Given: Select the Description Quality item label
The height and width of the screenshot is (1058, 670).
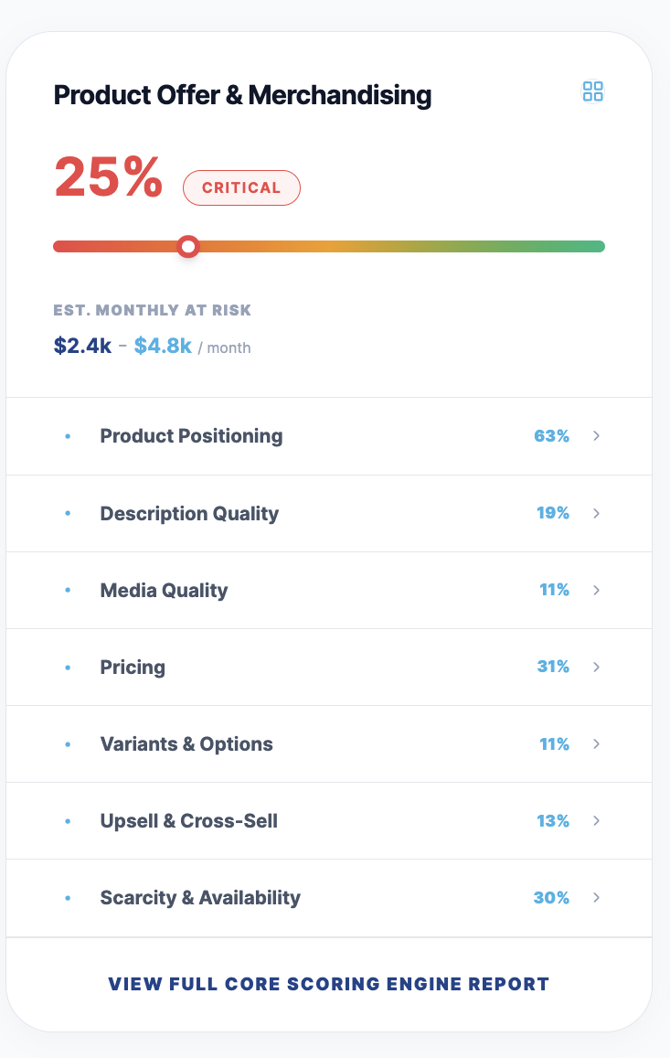Looking at the screenshot, I should 189,514.
